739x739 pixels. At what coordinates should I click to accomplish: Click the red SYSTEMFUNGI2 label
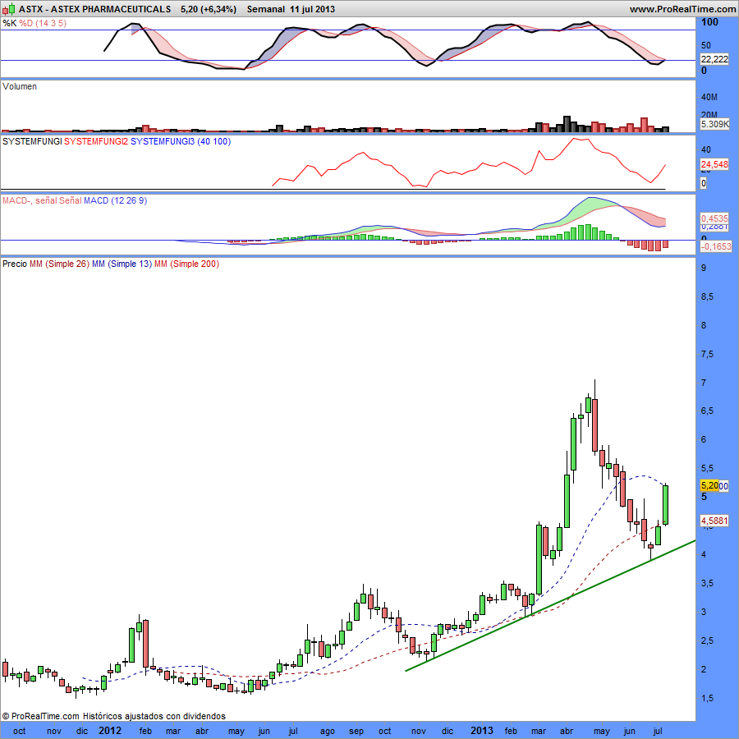point(96,141)
